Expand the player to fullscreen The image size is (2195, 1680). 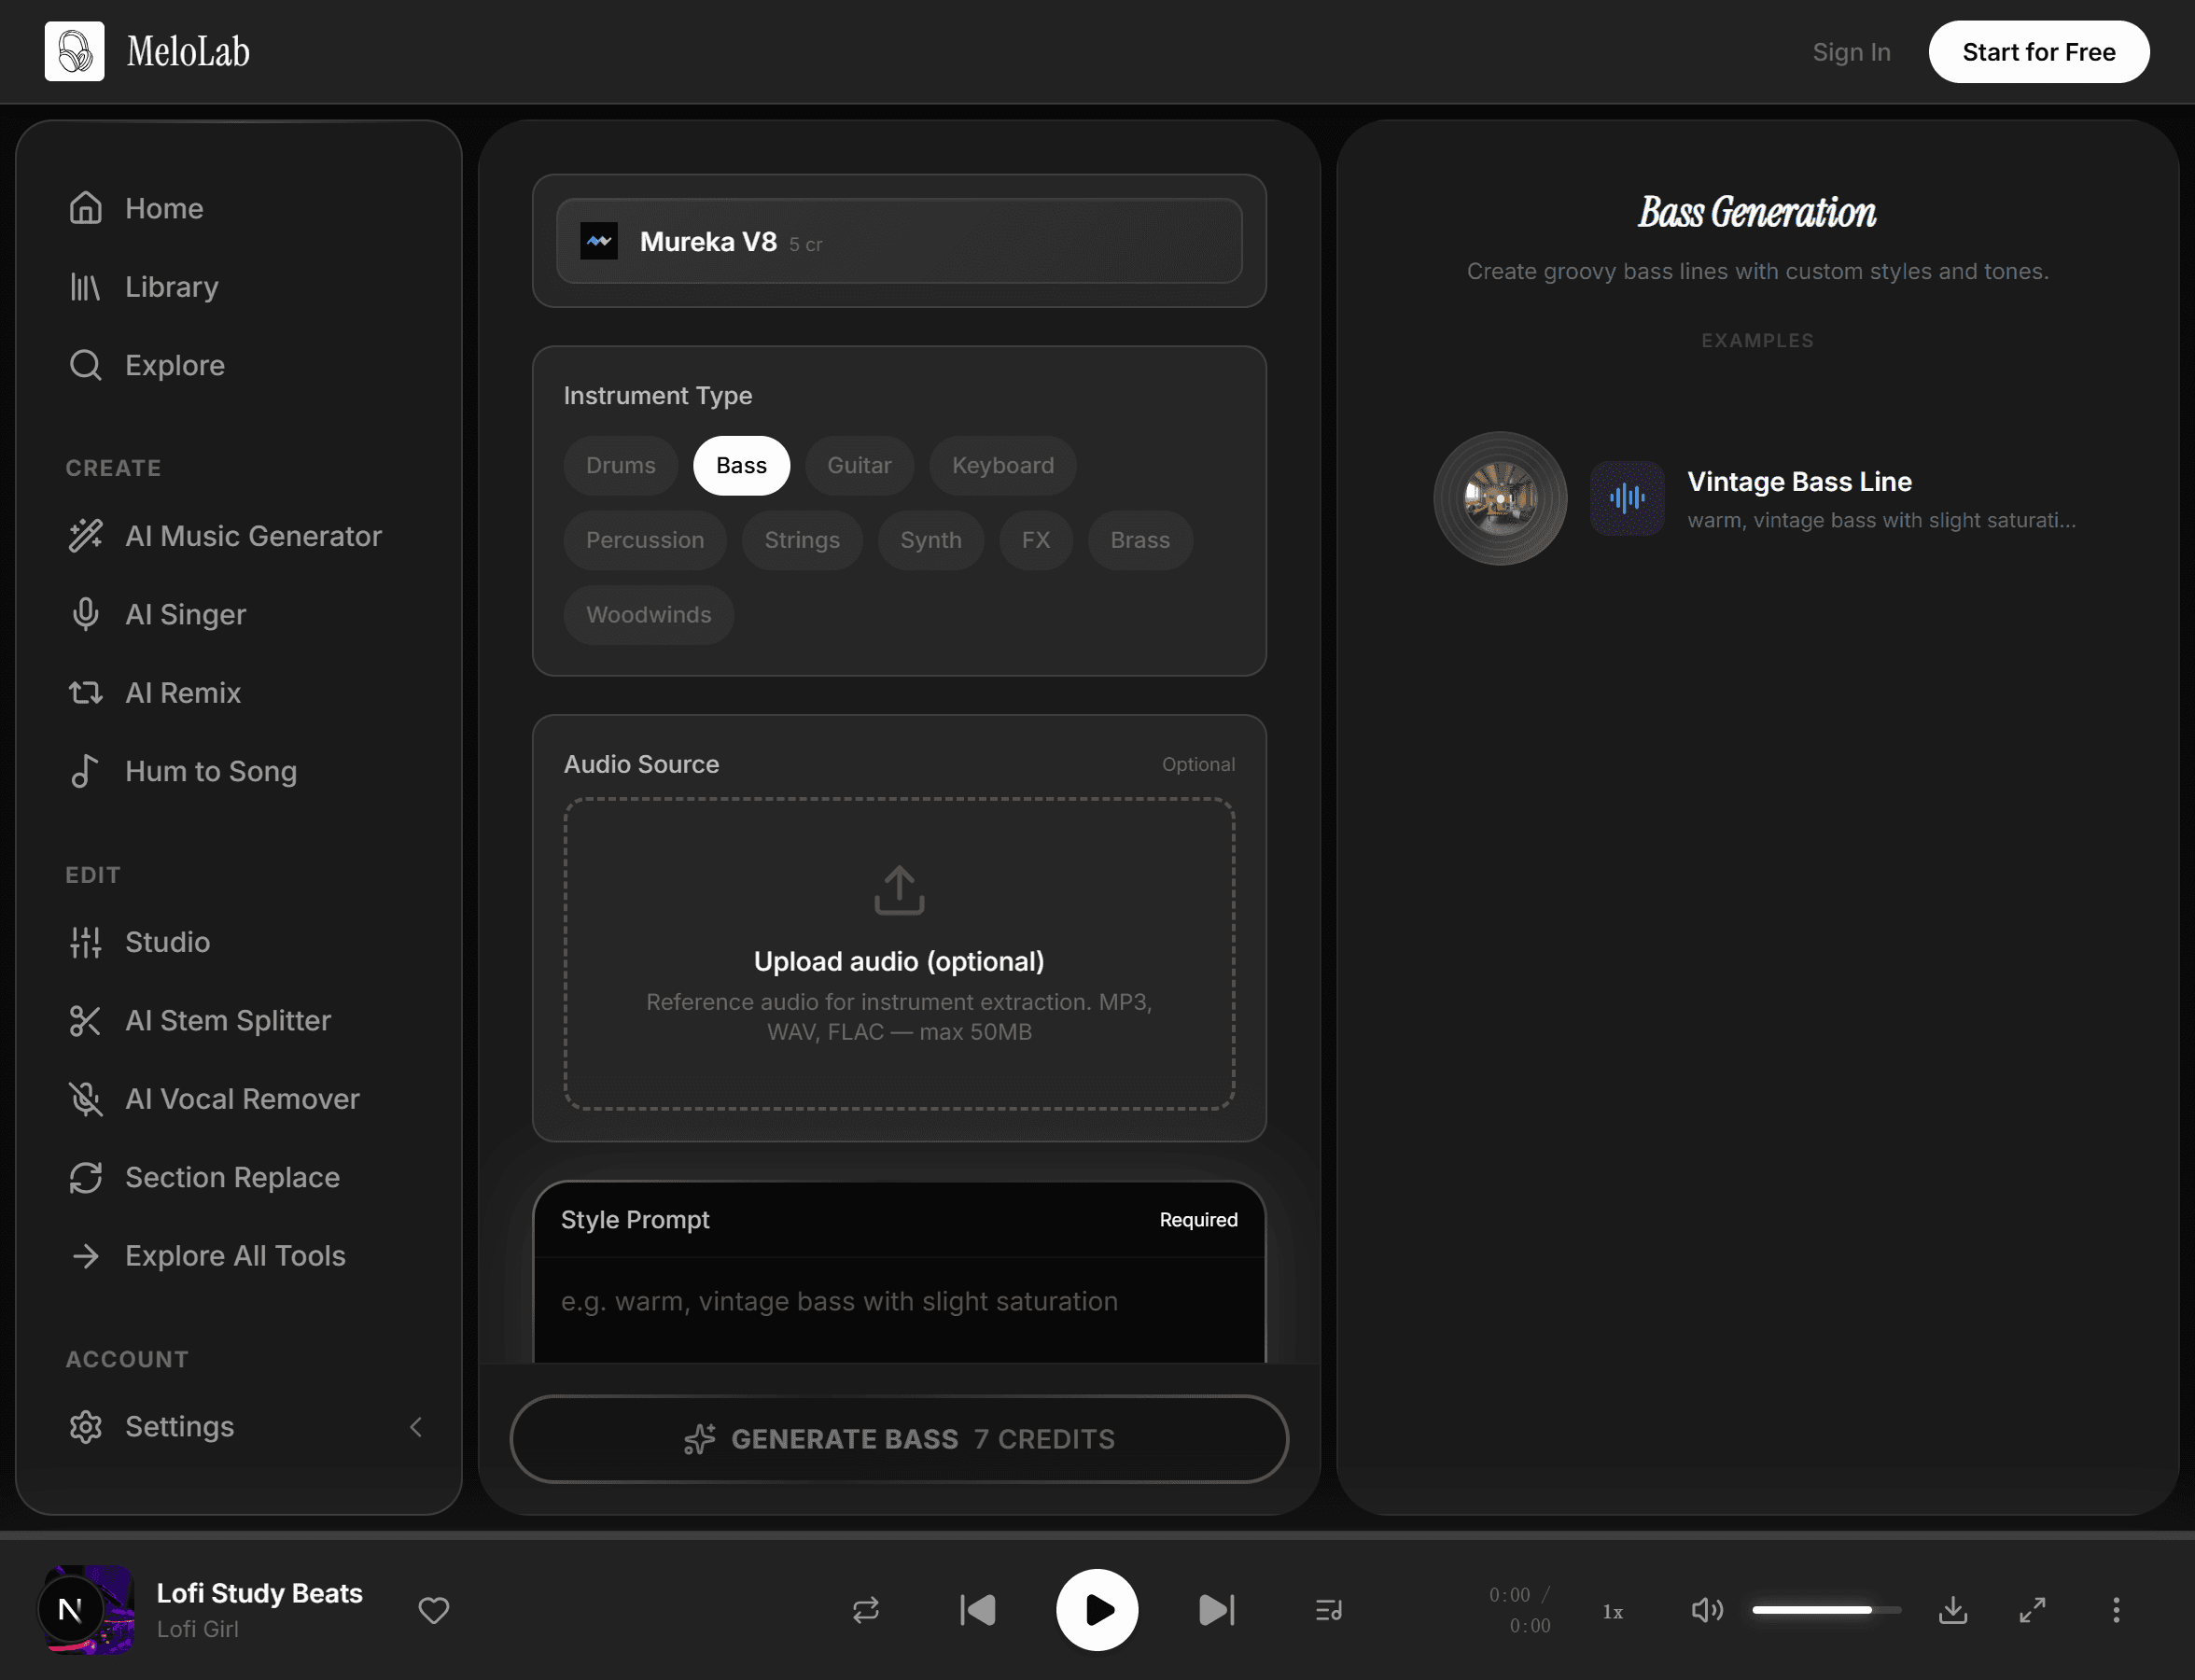[x=2032, y=1610]
